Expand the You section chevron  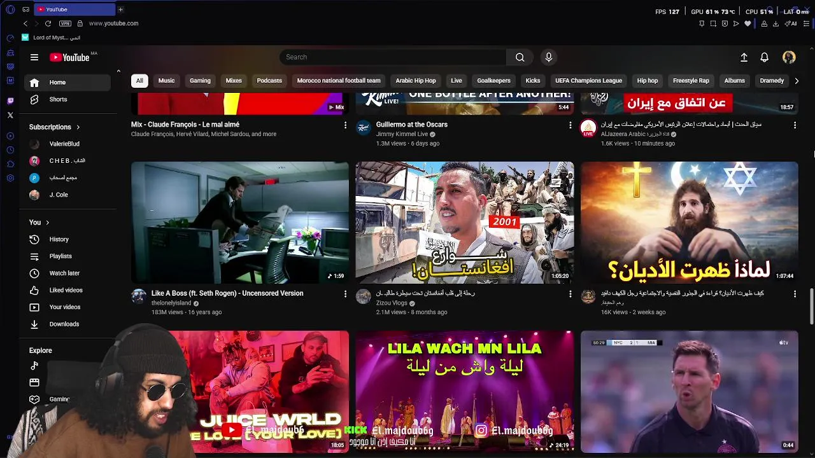pos(47,223)
